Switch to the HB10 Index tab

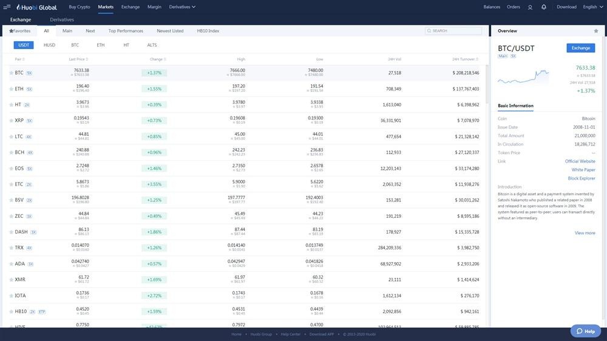(x=208, y=31)
